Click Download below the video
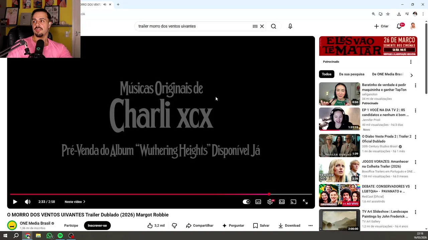428x240 pixels. [x=289, y=226]
